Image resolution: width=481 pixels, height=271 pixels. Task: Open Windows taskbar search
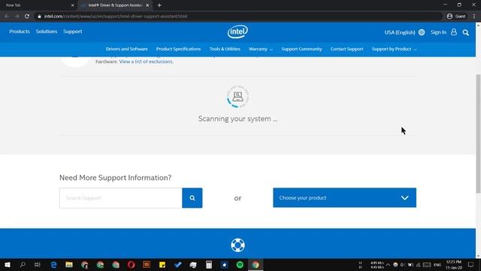pyautogui.click(x=23, y=264)
